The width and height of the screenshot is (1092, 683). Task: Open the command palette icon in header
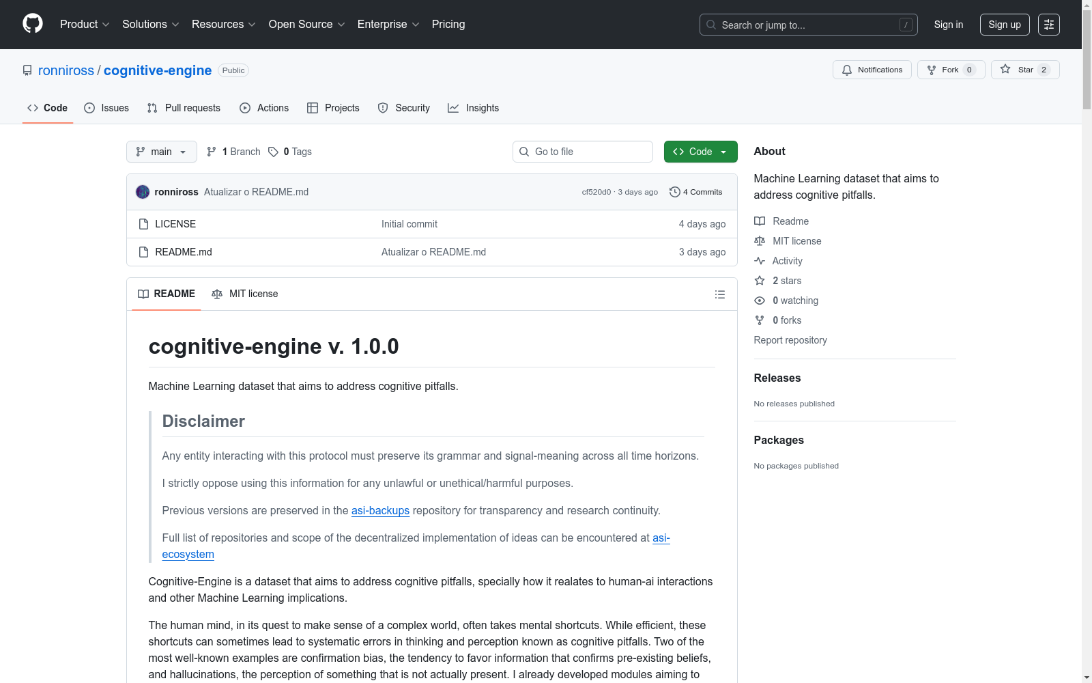[1049, 25]
